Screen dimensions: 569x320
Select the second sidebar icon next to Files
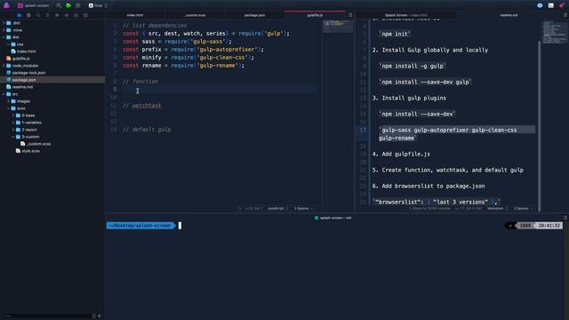(x=28, y=15)
